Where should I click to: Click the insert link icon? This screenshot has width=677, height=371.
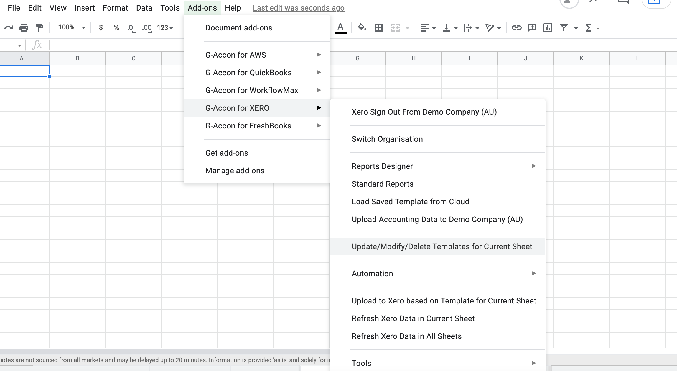[517, 28]
